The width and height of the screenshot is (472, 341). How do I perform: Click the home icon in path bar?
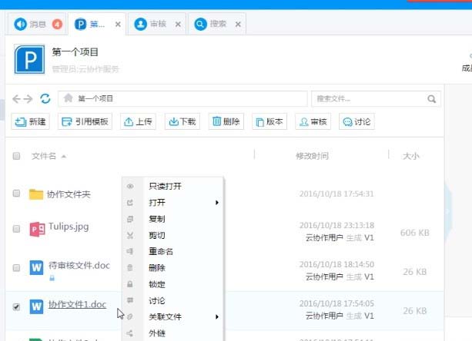pyautogui.click(x=69, y=98)
